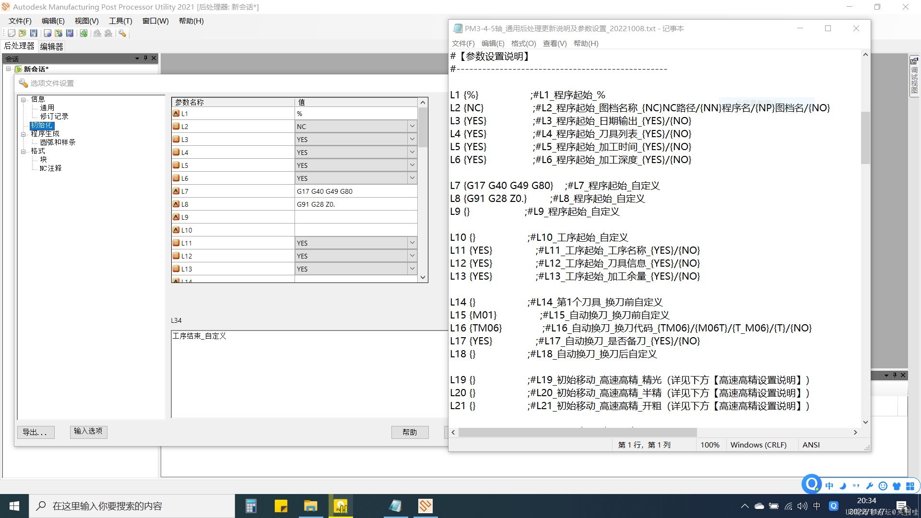Collapse the 程序生成 tree node
Screen dimensions: 921x518
point(23,134)
